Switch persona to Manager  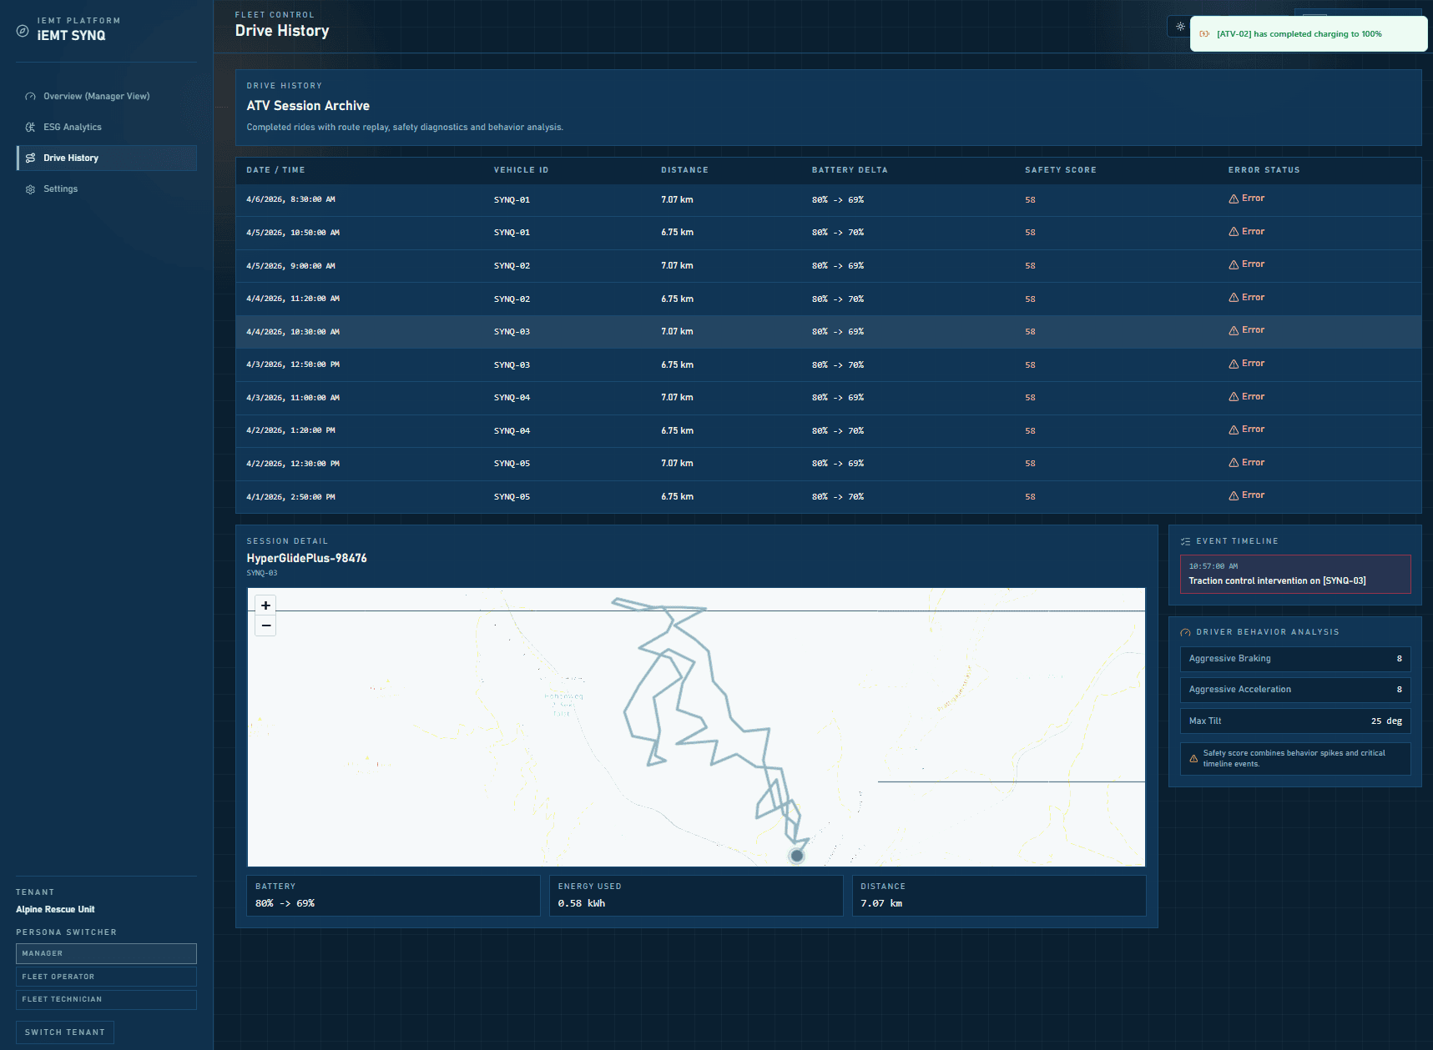pyautogui.click(x=106, y=953)
